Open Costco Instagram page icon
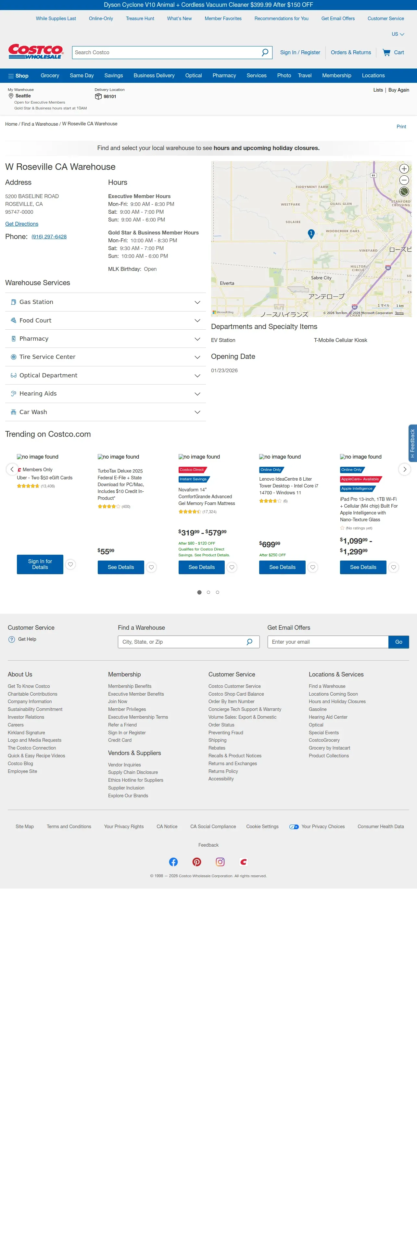Image resolution: width=417 pixels, height=1251 pixels. coord(220,862)
